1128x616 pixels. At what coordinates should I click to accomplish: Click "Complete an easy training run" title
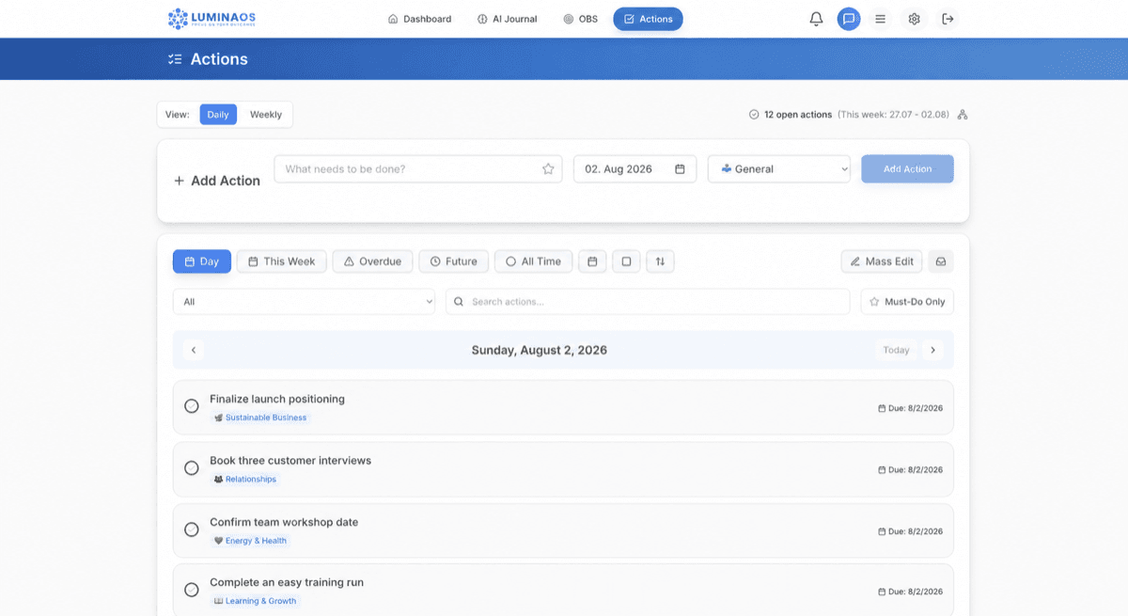(x=287, y=582)
